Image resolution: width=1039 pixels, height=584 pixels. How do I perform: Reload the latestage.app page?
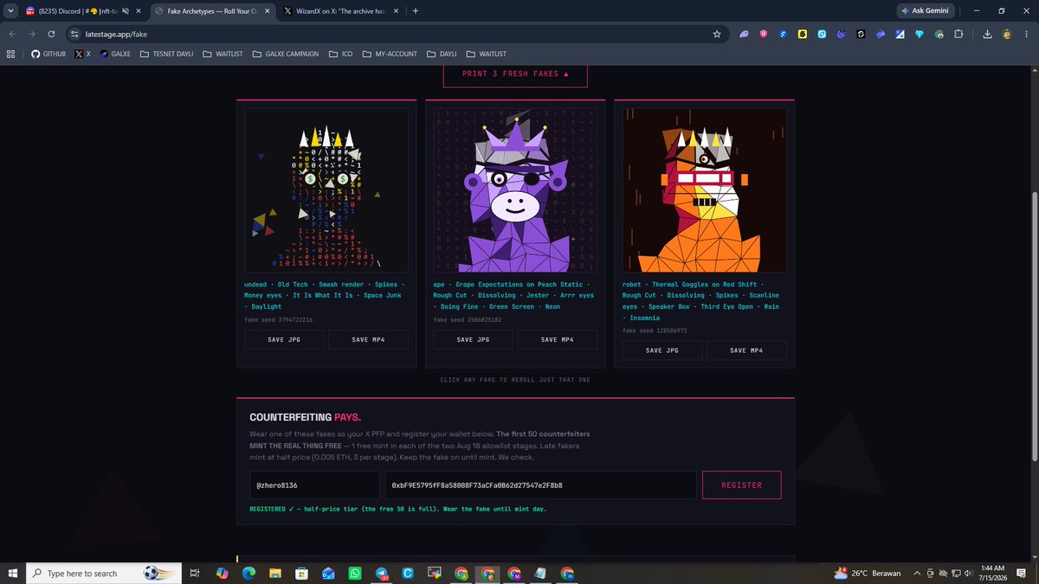click(x=52, y=34)
